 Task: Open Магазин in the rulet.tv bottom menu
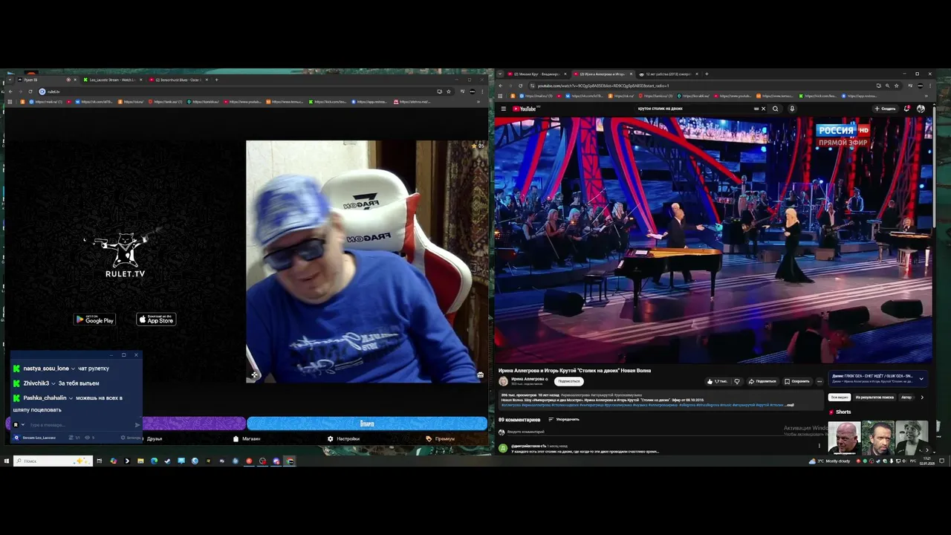[x=247, y=438]
